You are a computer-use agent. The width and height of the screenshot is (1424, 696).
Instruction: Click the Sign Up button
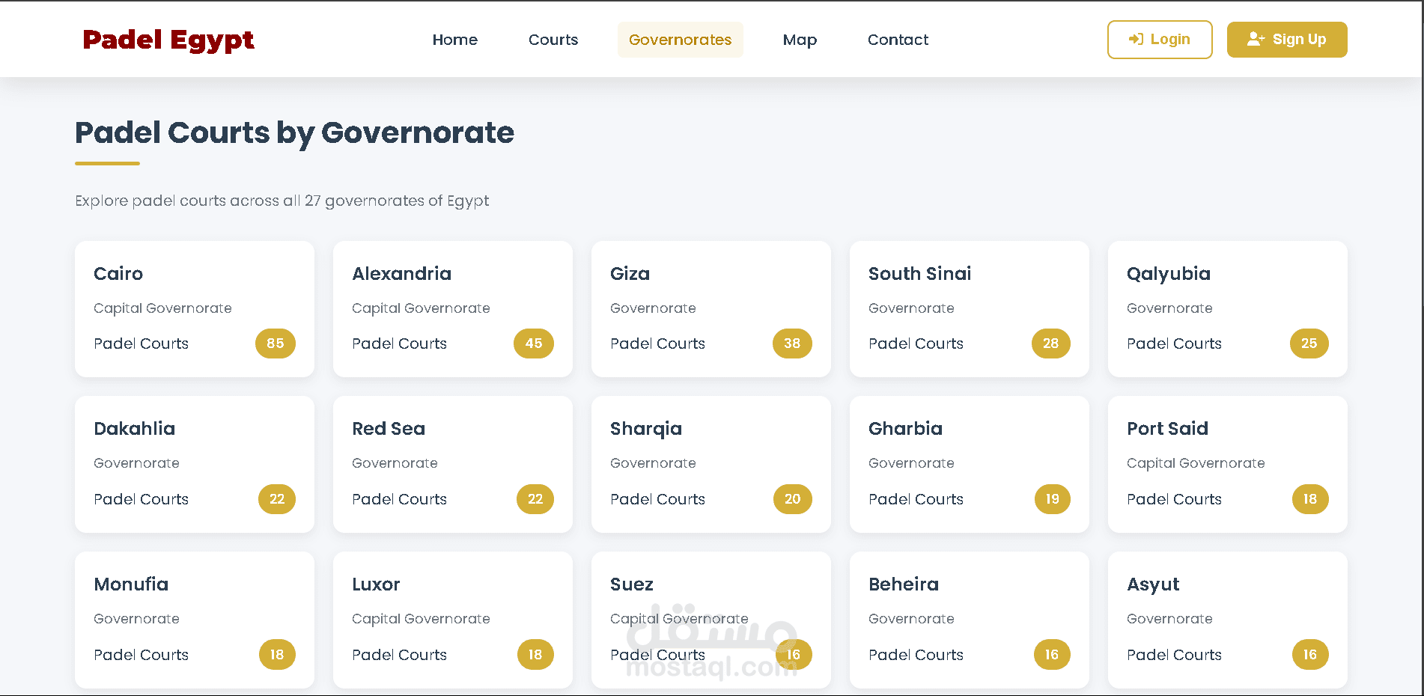pos(1287,40)
